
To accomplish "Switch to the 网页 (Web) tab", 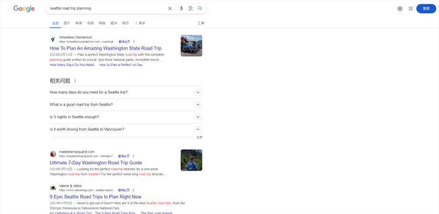I will point(126,23).
